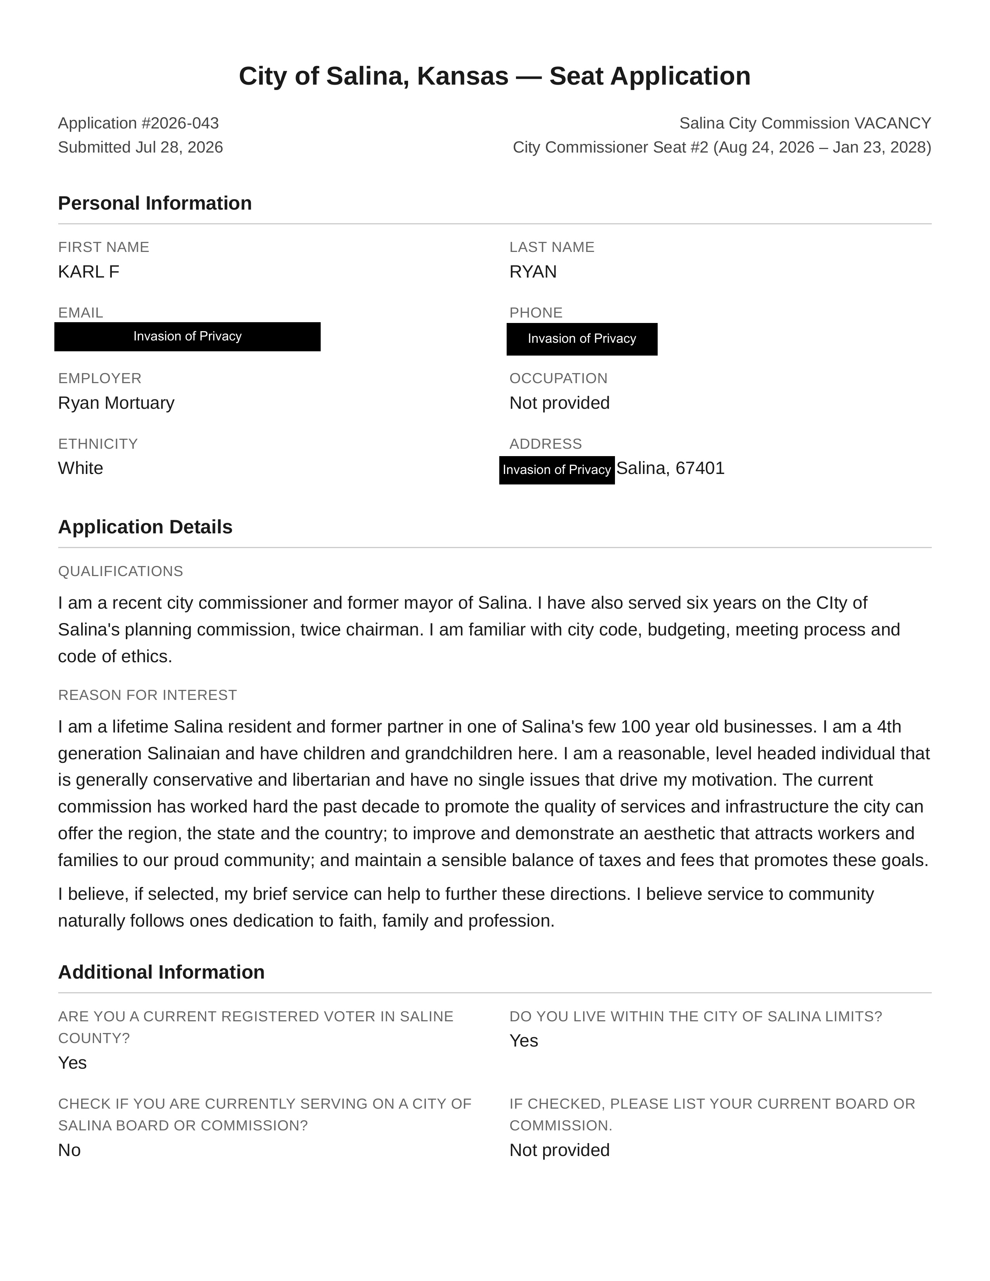Click the Application Details section heading
This screenshot has width=990, height=1281.
[146, 527]
